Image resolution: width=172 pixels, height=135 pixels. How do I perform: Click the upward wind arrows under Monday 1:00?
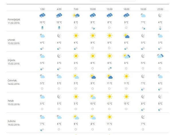(42, 28)
